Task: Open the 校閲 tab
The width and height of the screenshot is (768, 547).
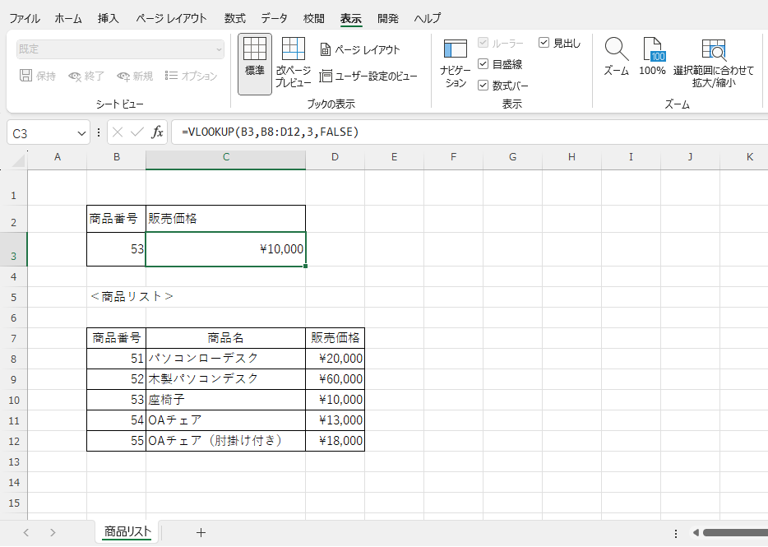Action: coord(313,19)
